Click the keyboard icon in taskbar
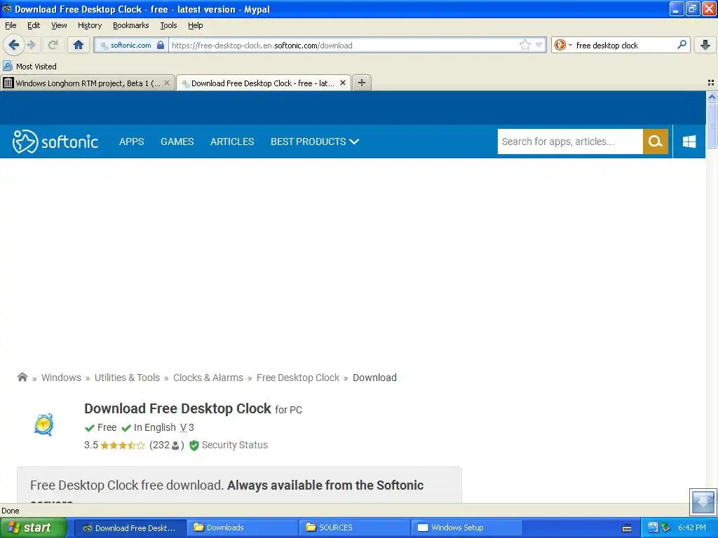 pyautogui.click(x=627, y=528)
